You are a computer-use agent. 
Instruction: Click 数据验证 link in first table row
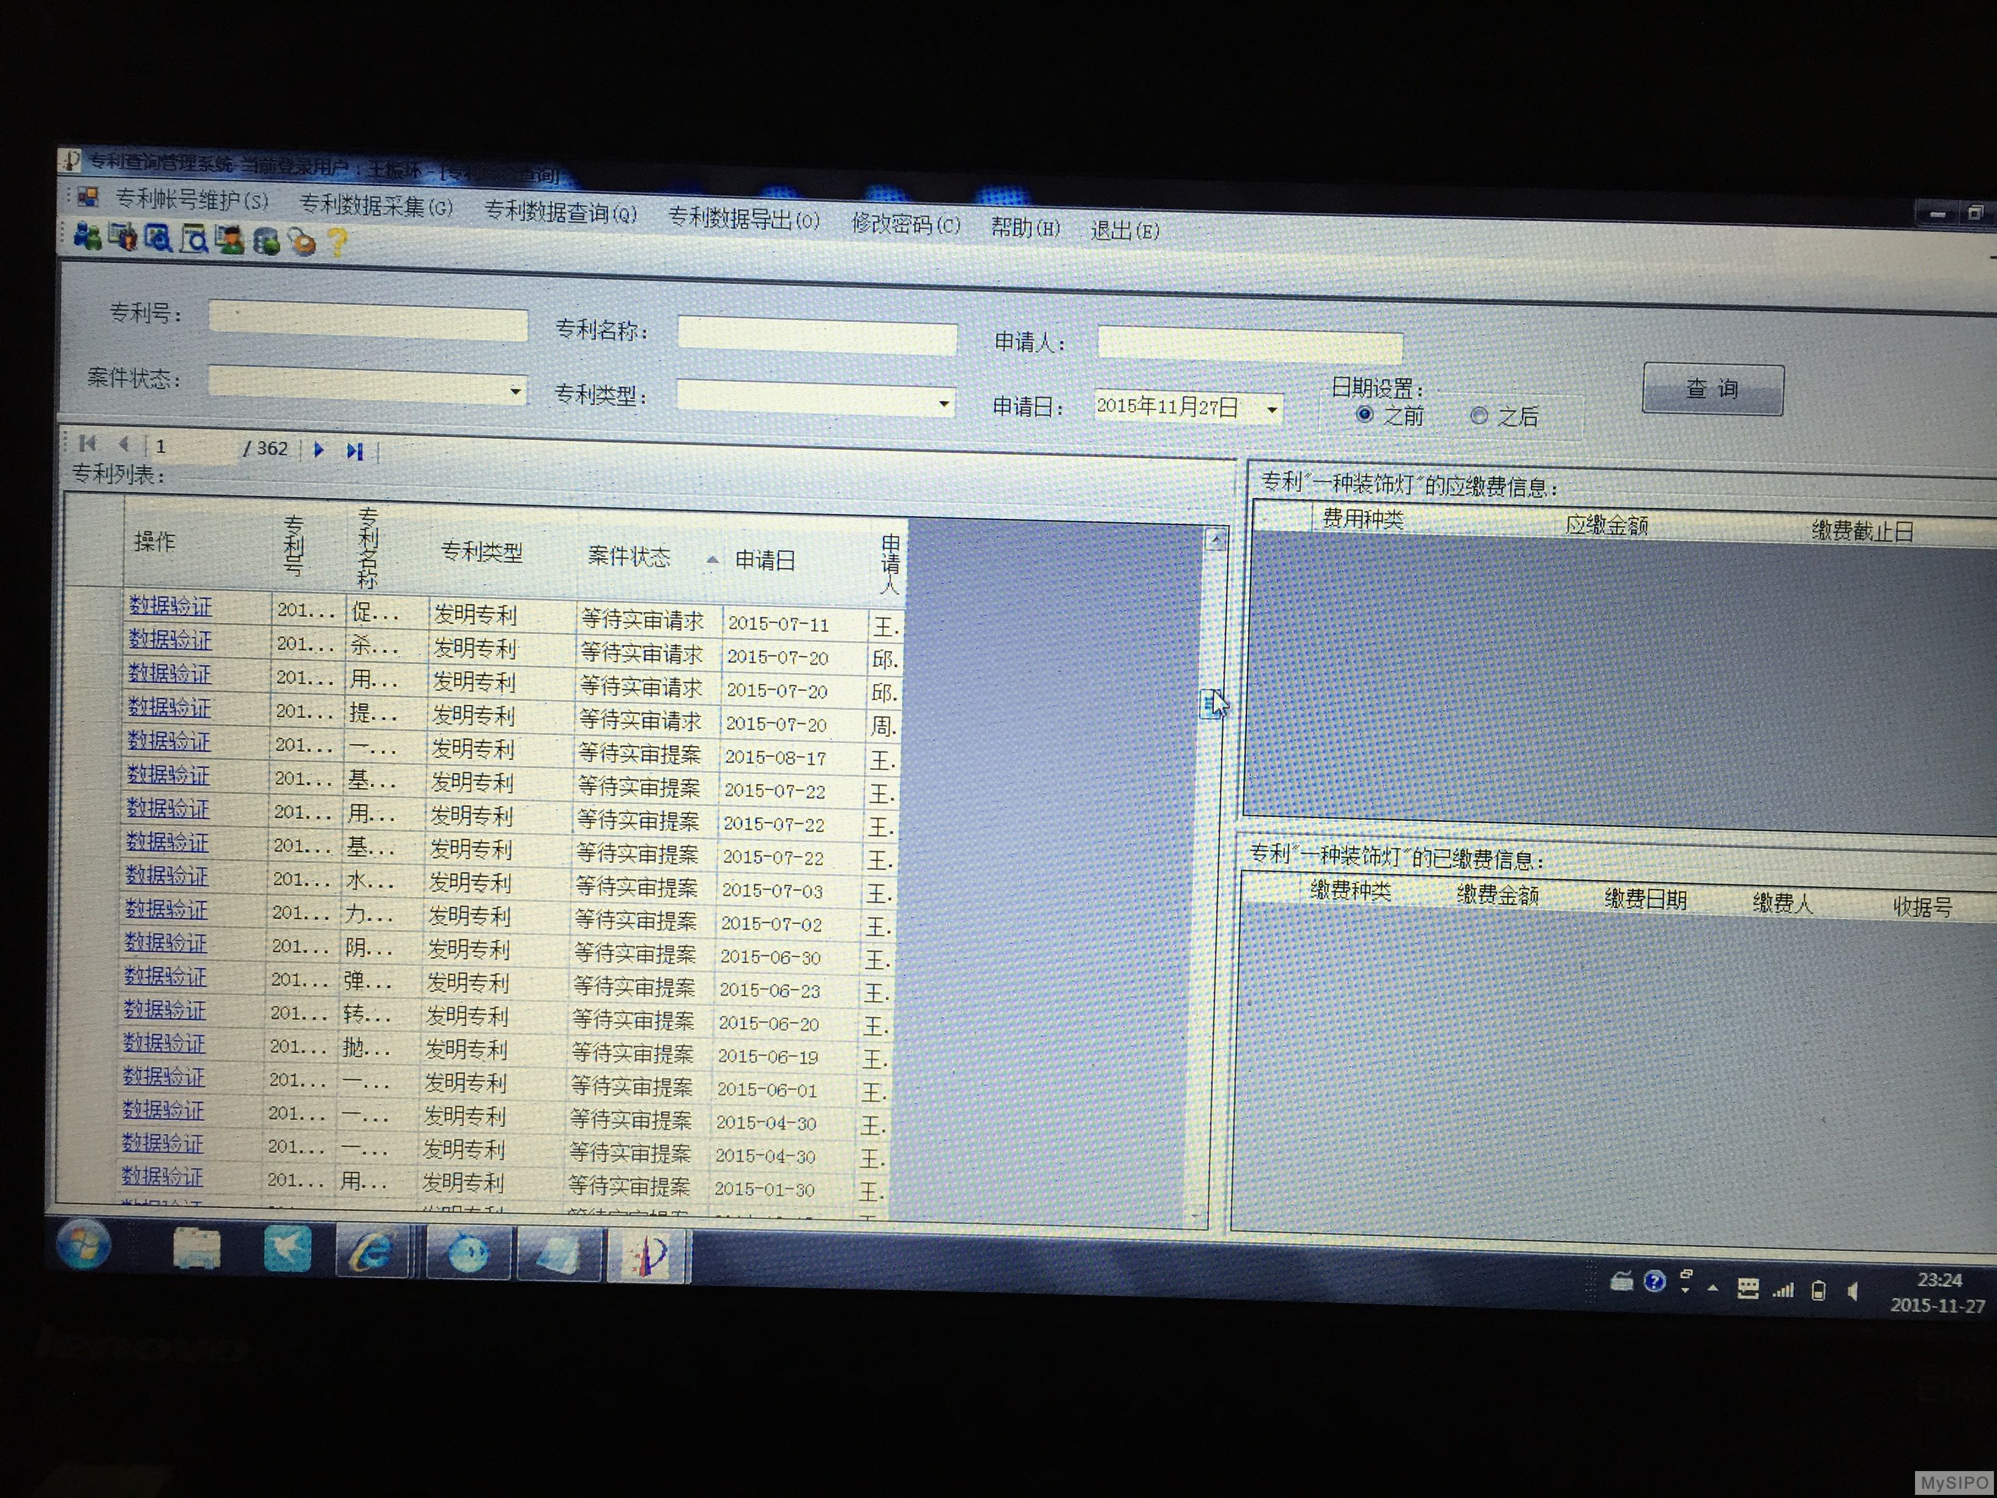click(x=169, y=605)
